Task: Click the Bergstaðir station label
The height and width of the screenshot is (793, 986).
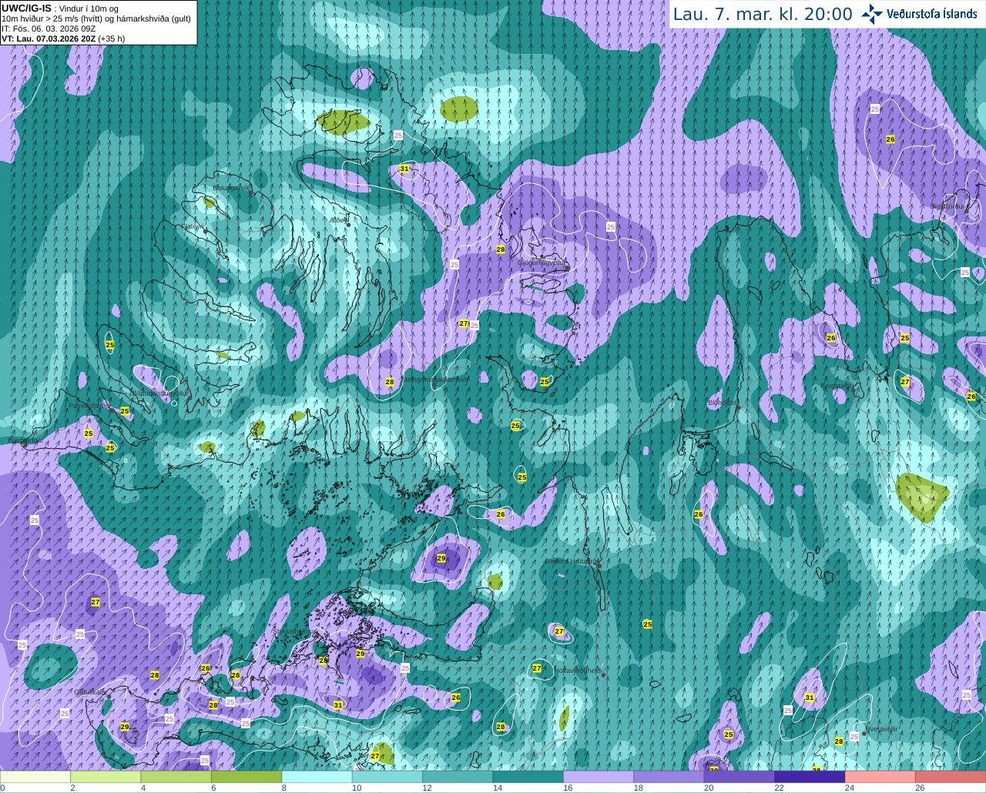Action: click(836, 386)
